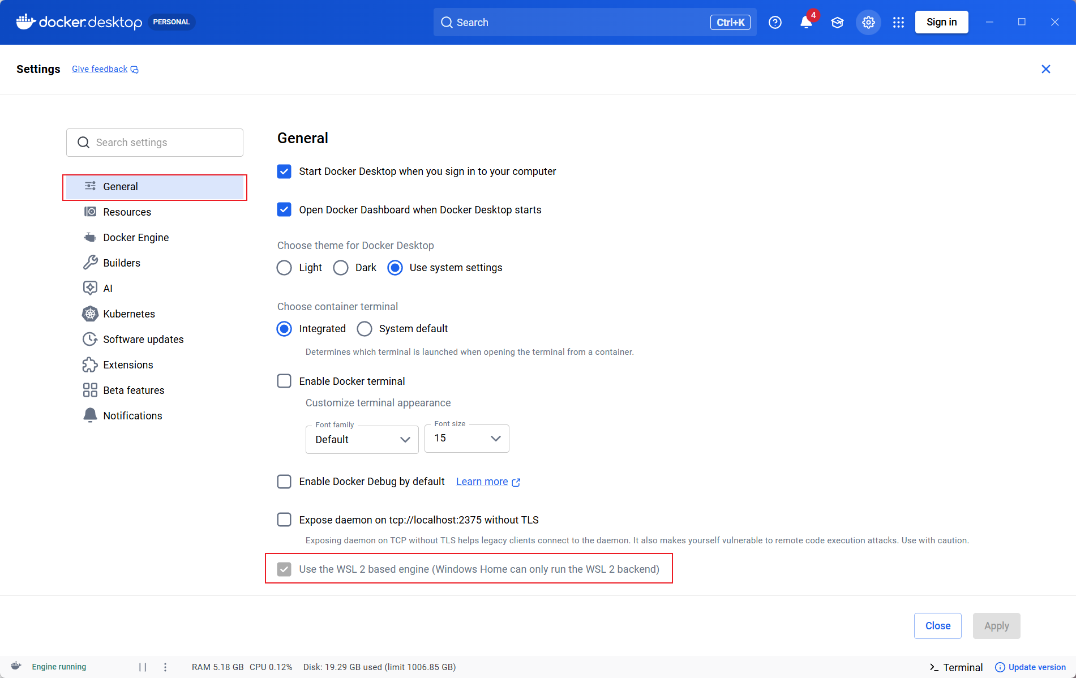
Task: Click the Sign in button
Action: (x=942, y=22)
